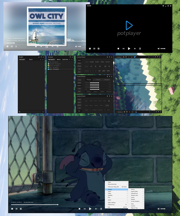Mute the volume icon in the PotPlayer logo window
Screen dimensions: 180x216
tap(158, 49)
